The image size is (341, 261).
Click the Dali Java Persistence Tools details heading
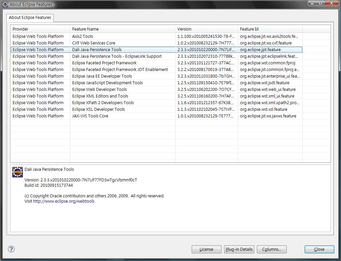point(49,169)
